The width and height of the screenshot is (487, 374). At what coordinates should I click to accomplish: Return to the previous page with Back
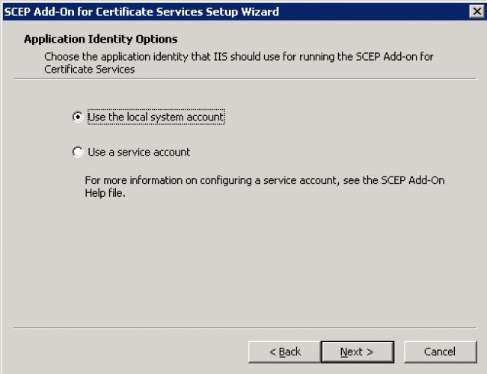coord(284,352)
